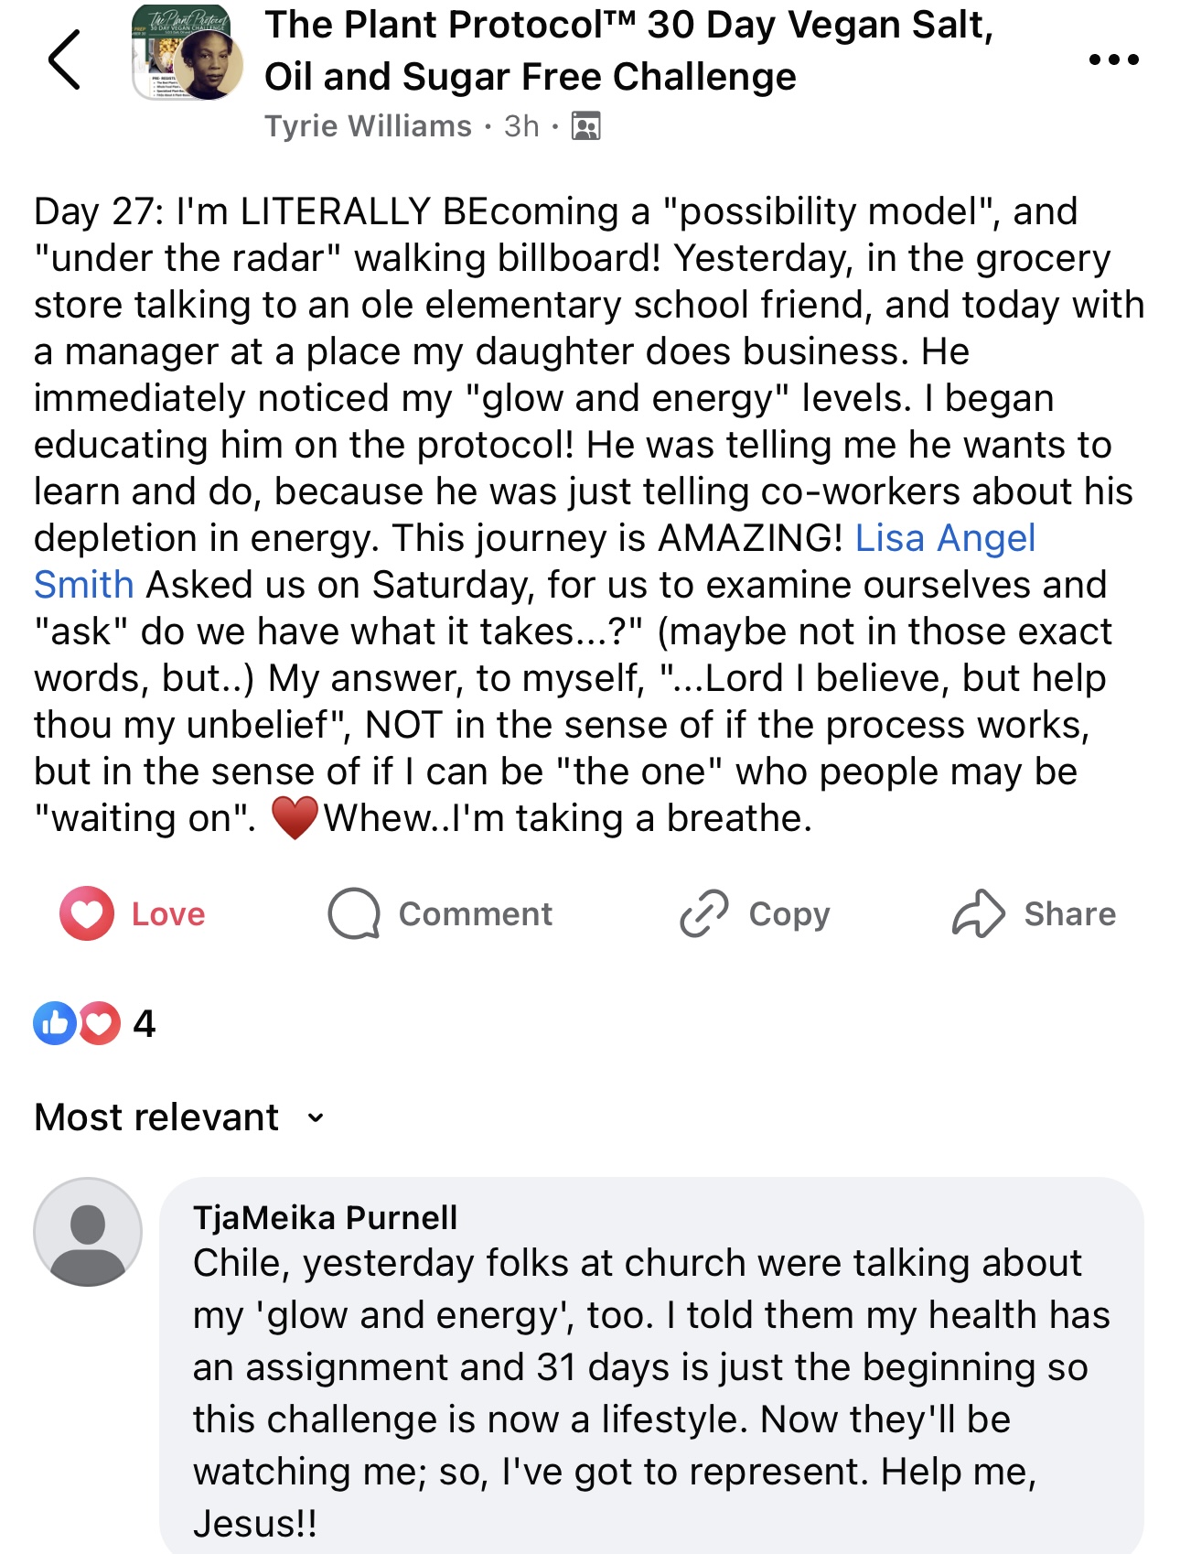View the 4 reactions count
This screenshot has width=1180, height=1554.
point(145,1023)
